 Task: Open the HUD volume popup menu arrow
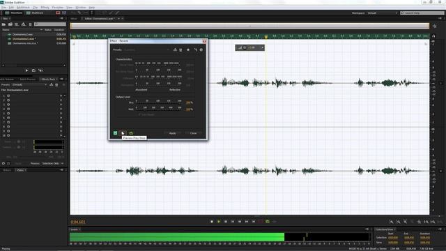point(262,47)
